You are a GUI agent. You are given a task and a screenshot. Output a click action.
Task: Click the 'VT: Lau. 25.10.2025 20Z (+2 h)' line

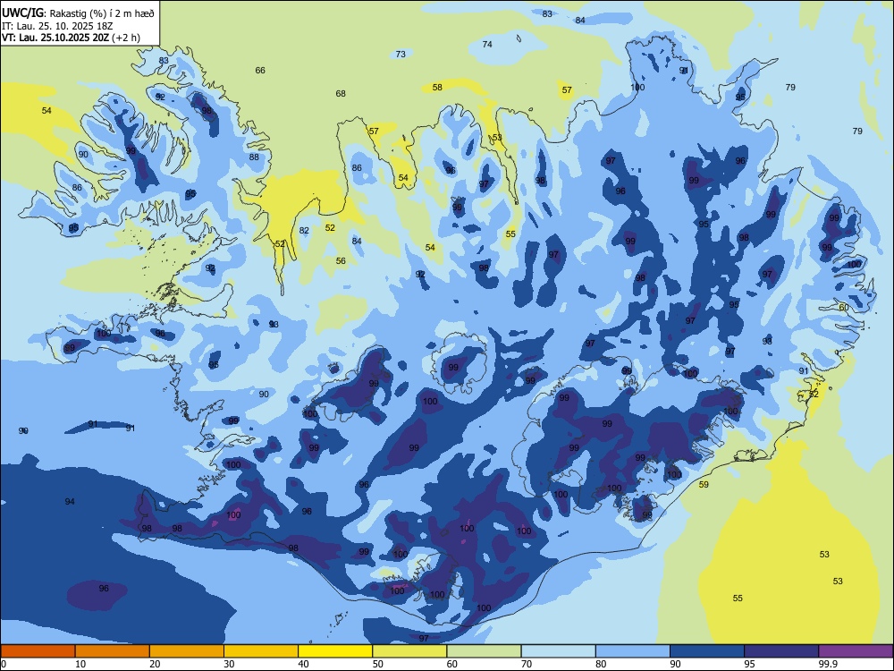coord(71,38)
